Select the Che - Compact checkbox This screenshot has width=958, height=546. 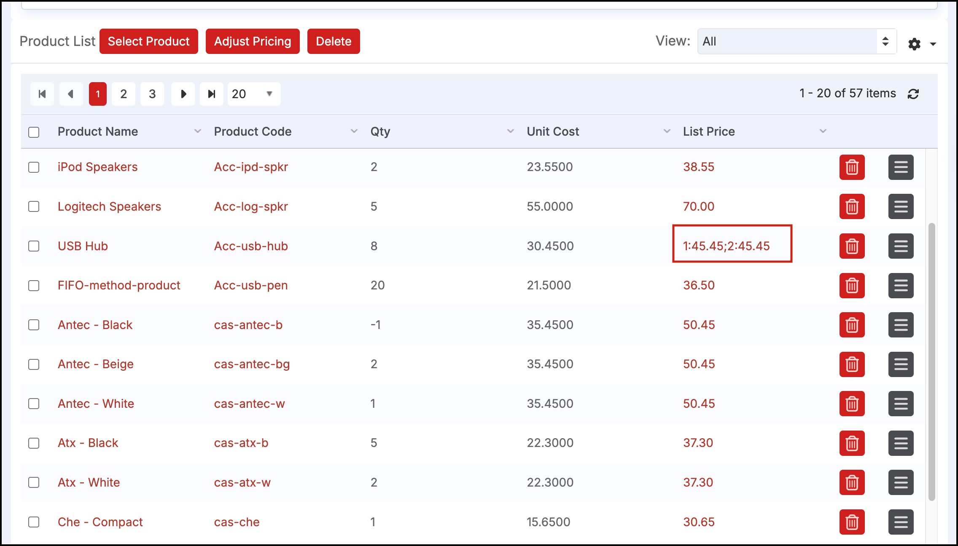click(x=34, y=522)
